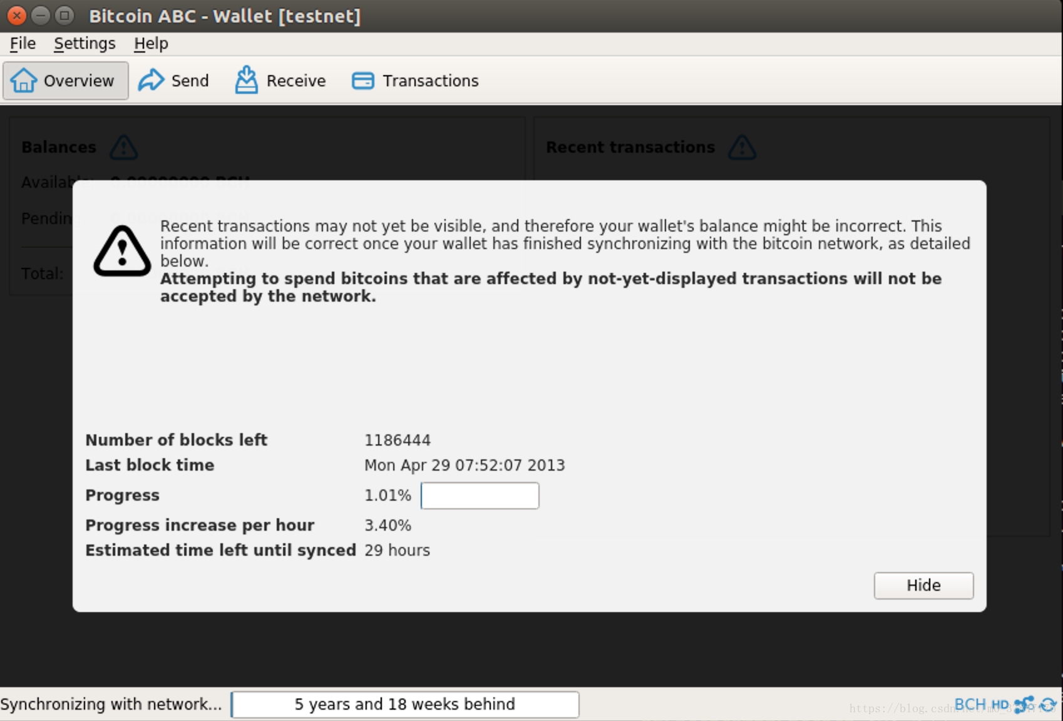Click the HD wallet status icon
The image size is (1063, 721).
pos(1000,705)
